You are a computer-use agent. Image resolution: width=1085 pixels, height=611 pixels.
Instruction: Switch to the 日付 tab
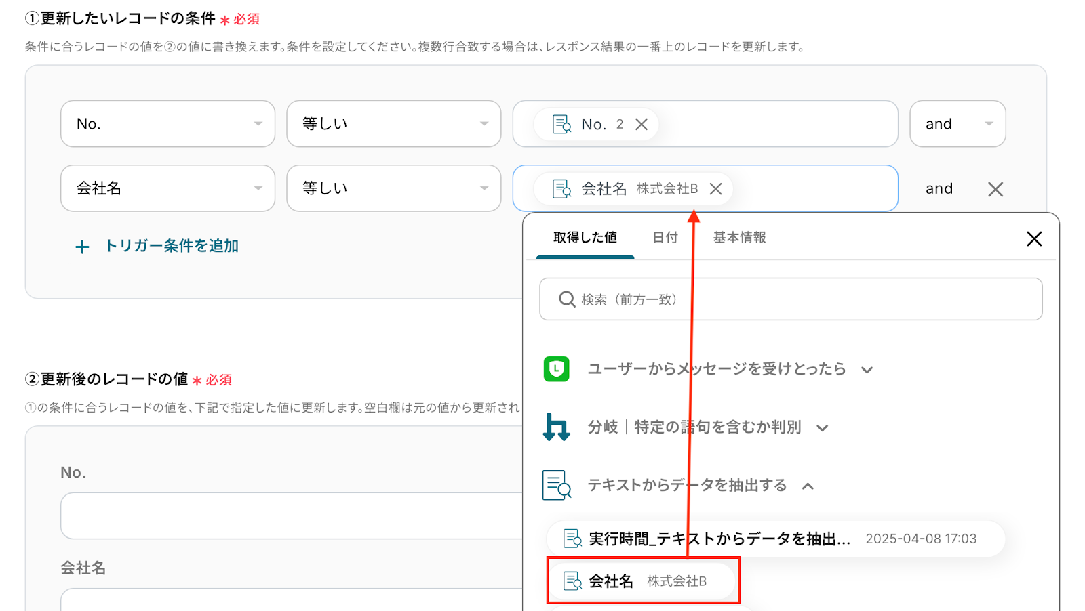point(665,238)
